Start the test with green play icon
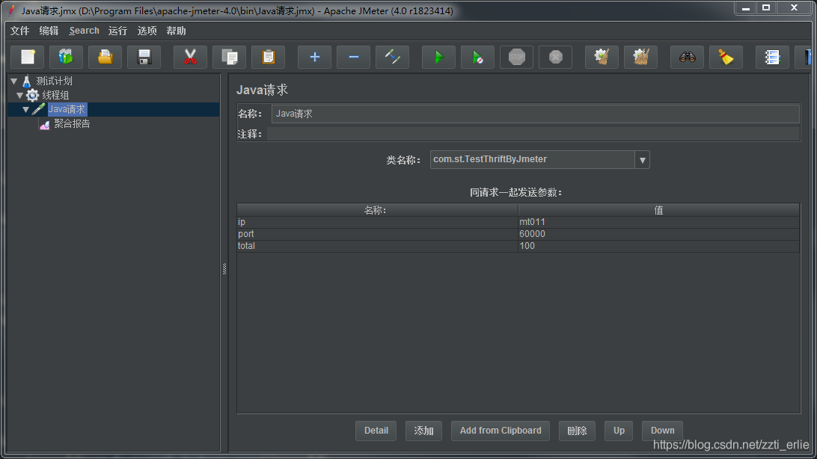Viewport: 817px width, 459px height. (438, 57)
